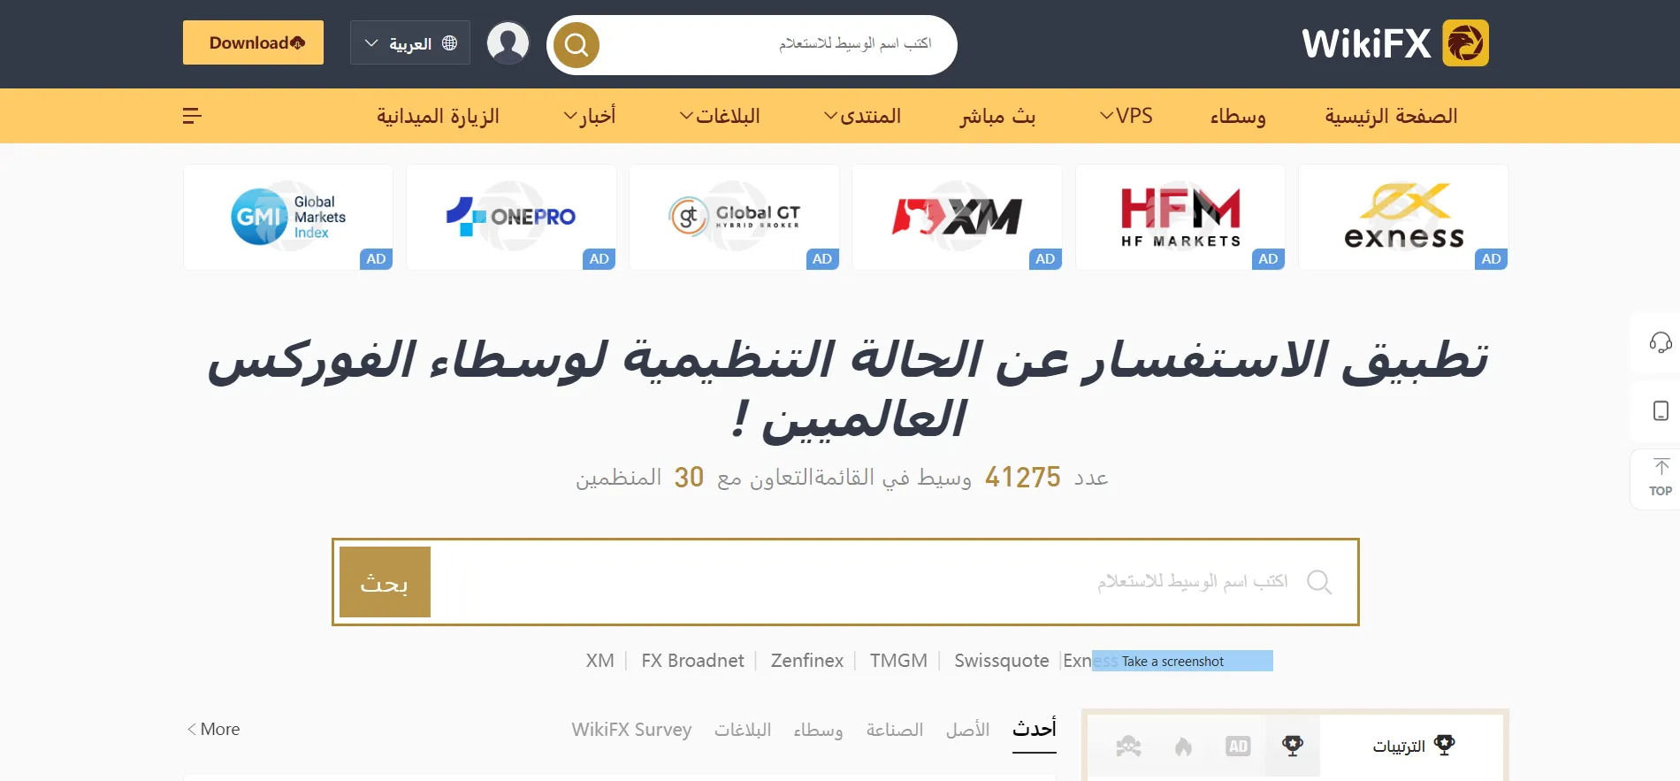Click the yellow Download button

click(x=253, y=42)
